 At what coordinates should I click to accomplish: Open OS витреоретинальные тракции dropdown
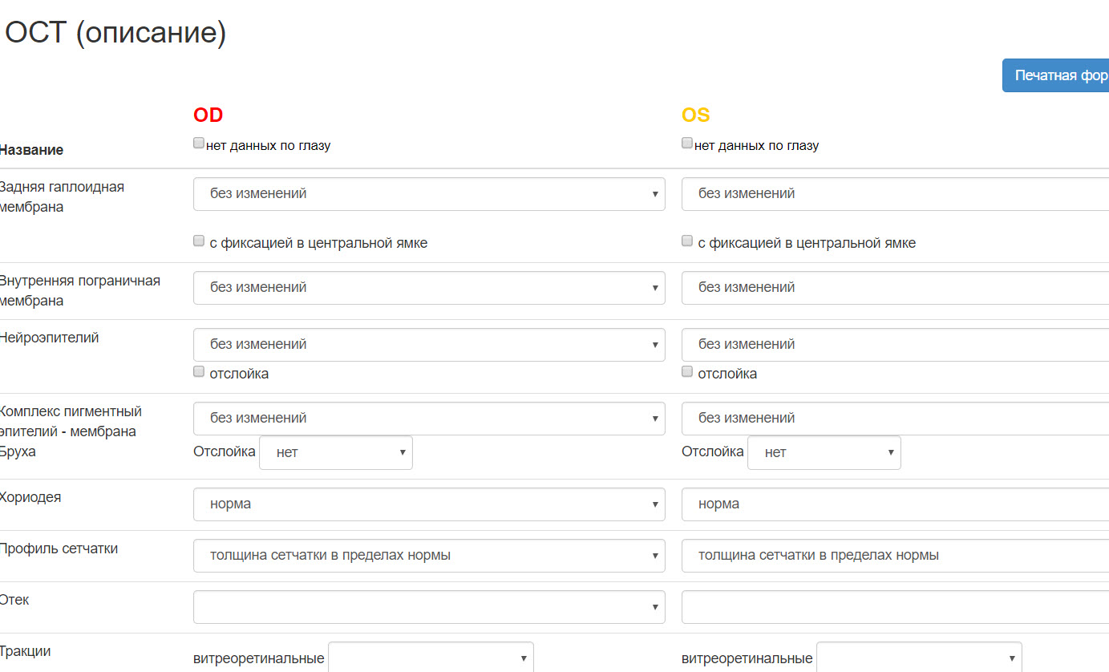[x=919, y=658]
